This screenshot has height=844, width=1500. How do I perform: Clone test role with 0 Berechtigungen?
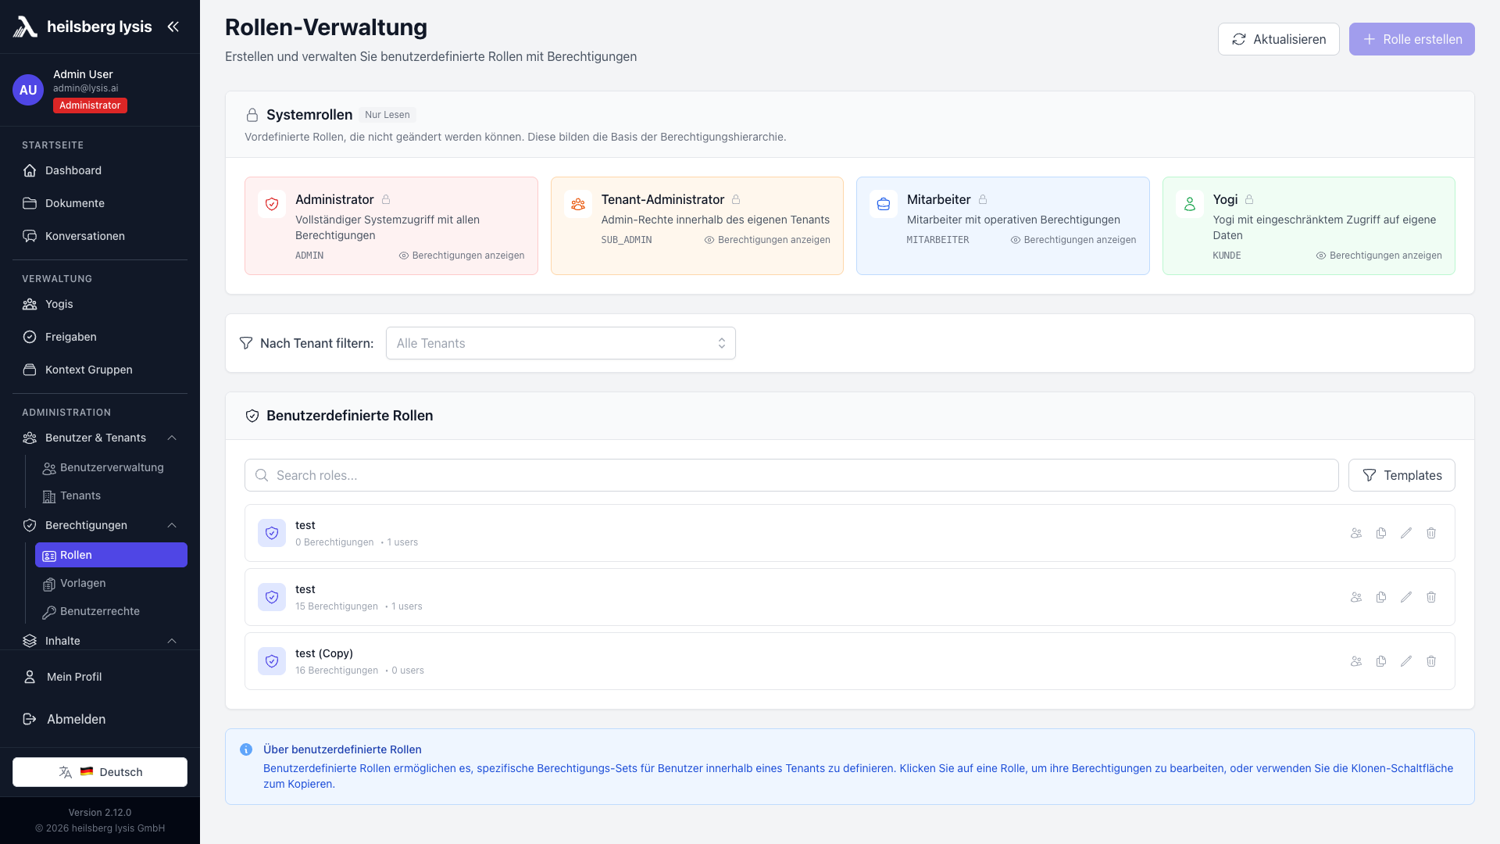(x=1381, y=533)
